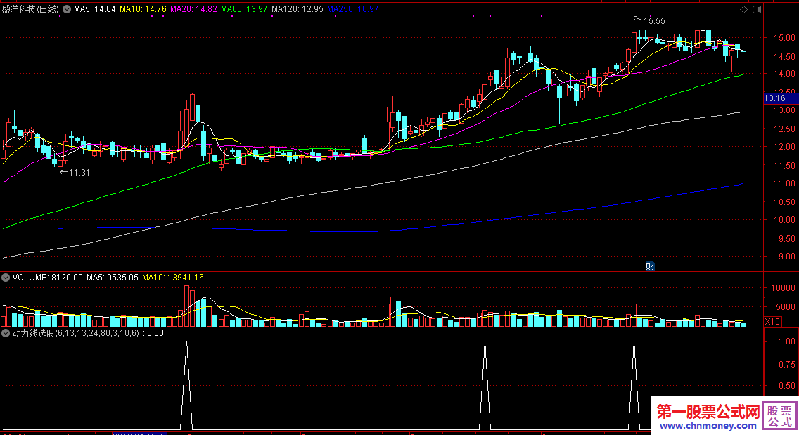
Task: Click the MA10: 14.76 label in the main chart
Action: 143,9
